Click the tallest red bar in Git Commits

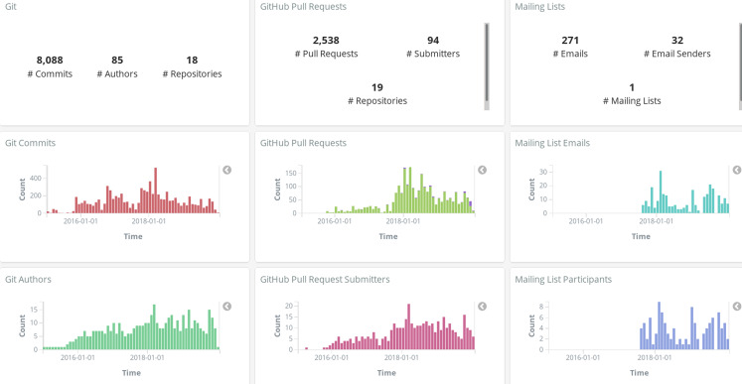pyautogui.click(x=155, y=191)
